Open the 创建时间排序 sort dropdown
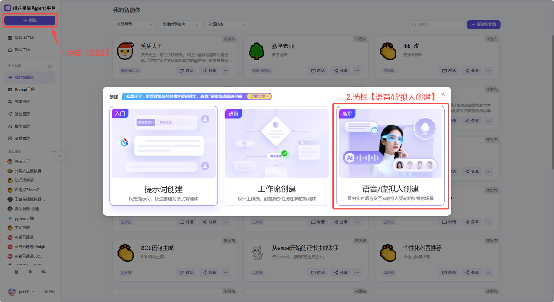 [x=180, y=25]
